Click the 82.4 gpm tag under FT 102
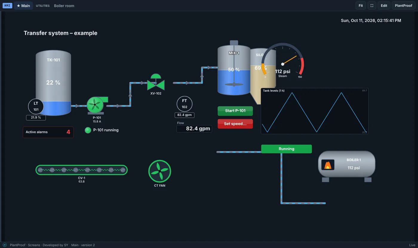Viewport: 418px width, 248px height. [x=185, y=115]
